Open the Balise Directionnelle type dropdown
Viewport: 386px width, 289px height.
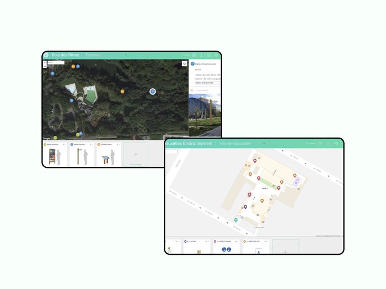(205, 82)
